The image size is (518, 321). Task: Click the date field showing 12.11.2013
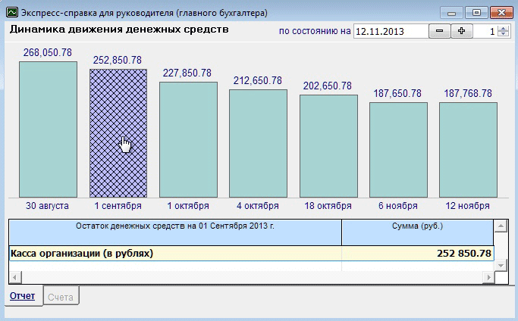(x=391, y=31)
